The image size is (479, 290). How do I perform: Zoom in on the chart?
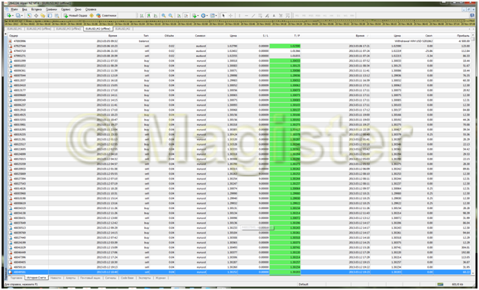click(x=164, y=15)
